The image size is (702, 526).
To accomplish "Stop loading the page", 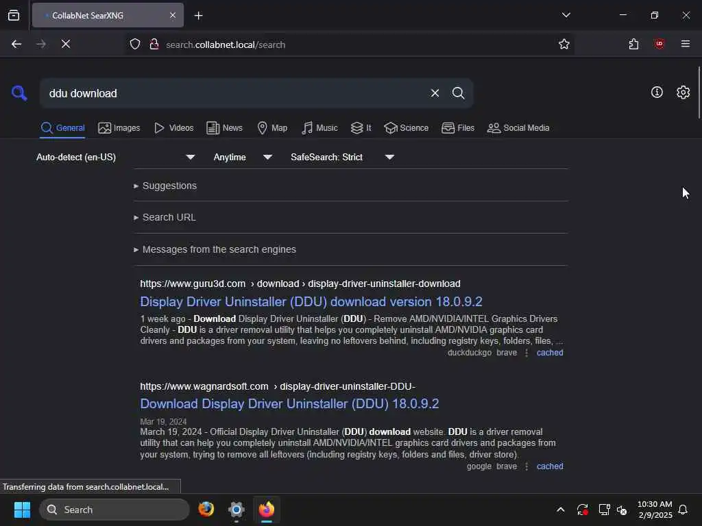I will 66,44.
